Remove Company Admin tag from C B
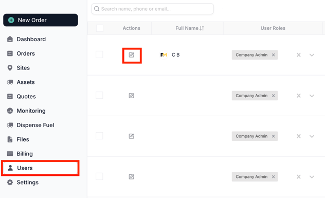Screen dimensions: 325x198 274,55
